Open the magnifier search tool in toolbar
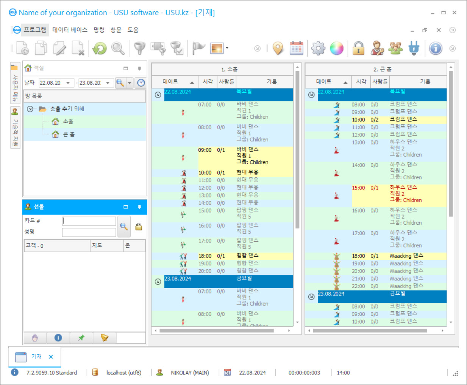This screenshot has height=385, width=467. coord(118,48)
